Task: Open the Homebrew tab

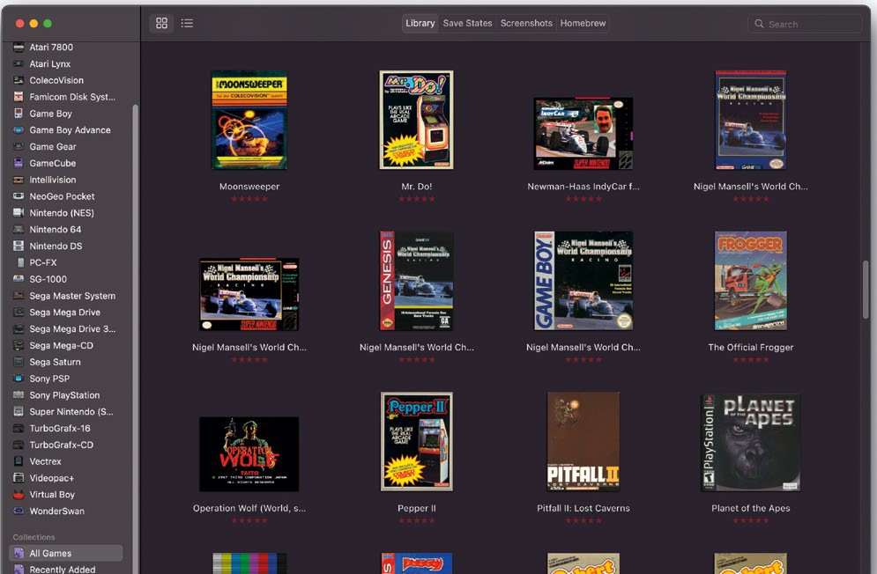Action: [583, 23]
